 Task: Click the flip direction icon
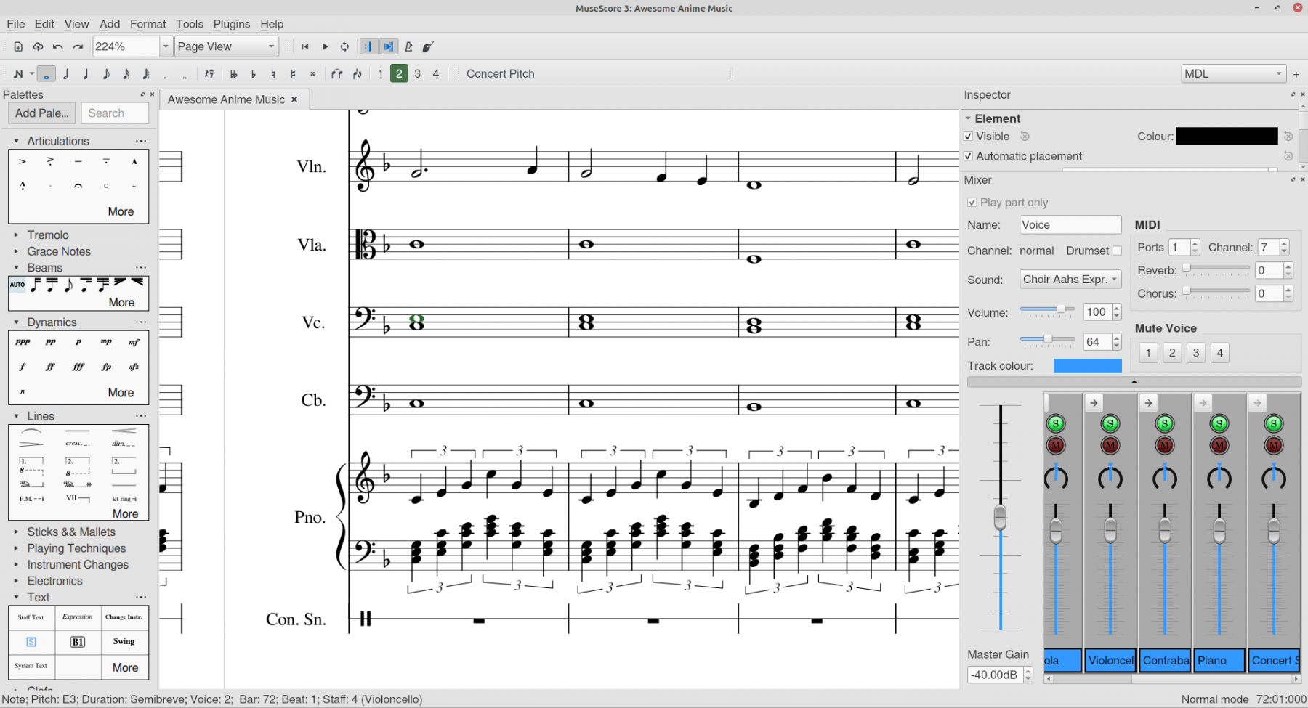point(357,74)
